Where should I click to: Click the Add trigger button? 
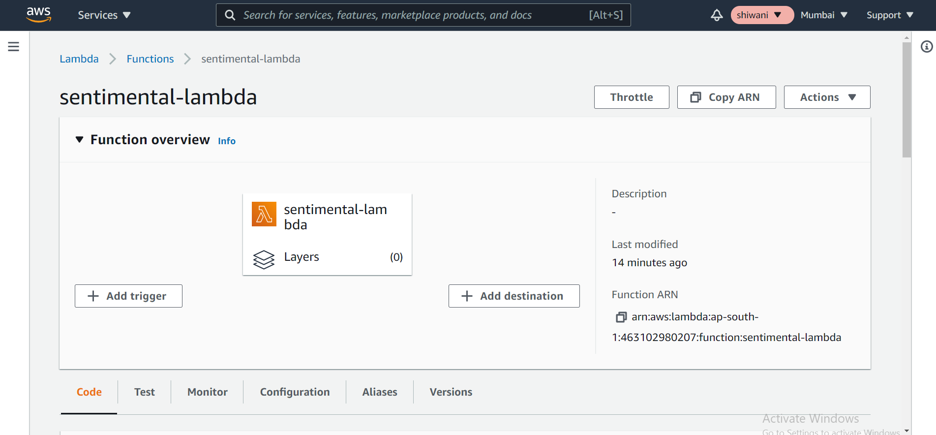coord(128,296)
